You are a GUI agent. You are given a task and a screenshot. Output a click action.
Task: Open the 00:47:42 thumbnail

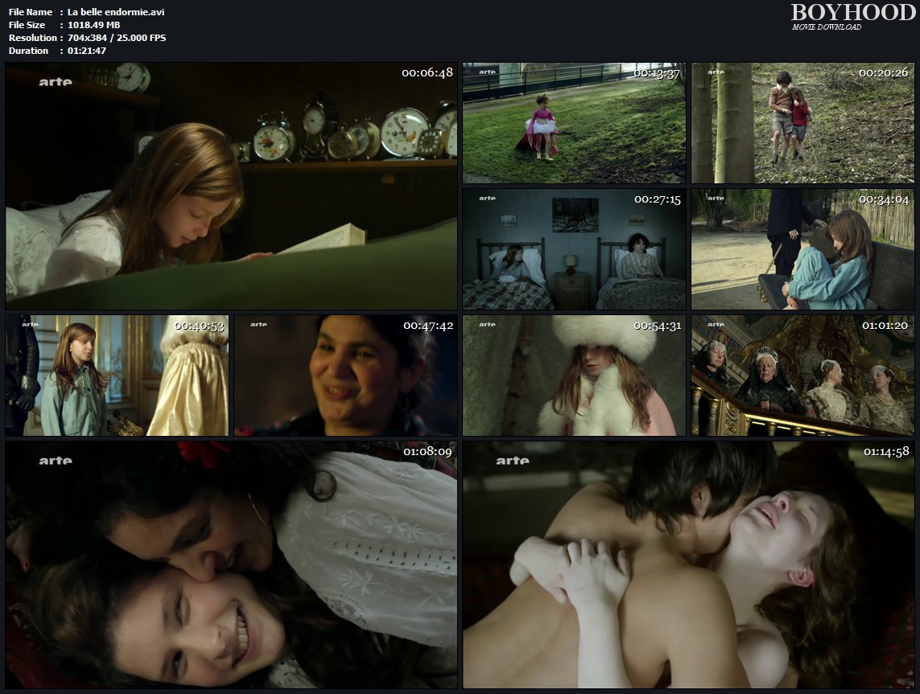click(345, 376)
